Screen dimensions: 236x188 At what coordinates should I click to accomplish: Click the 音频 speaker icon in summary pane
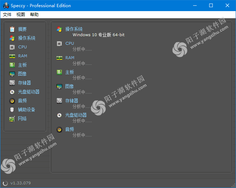(x=59, y=130)
